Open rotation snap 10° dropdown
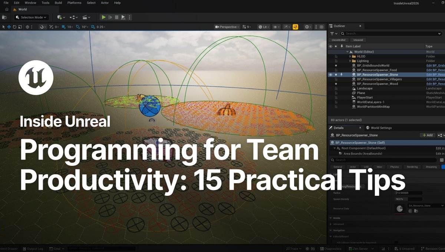 coord(85,27)
